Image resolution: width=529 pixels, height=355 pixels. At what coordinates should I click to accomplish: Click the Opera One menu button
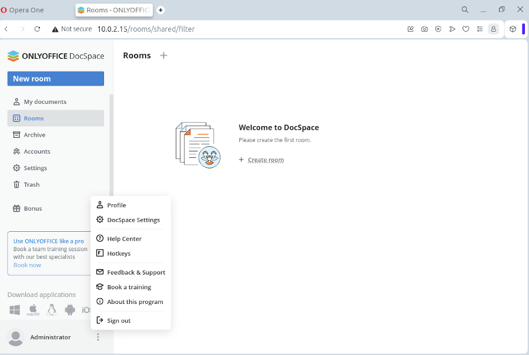pos(22,10)
